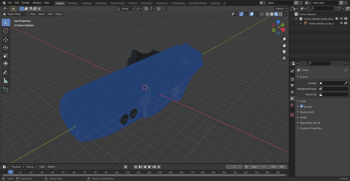
Task: Switch to the UV Editing workspace tab
Action: (101, 3)
